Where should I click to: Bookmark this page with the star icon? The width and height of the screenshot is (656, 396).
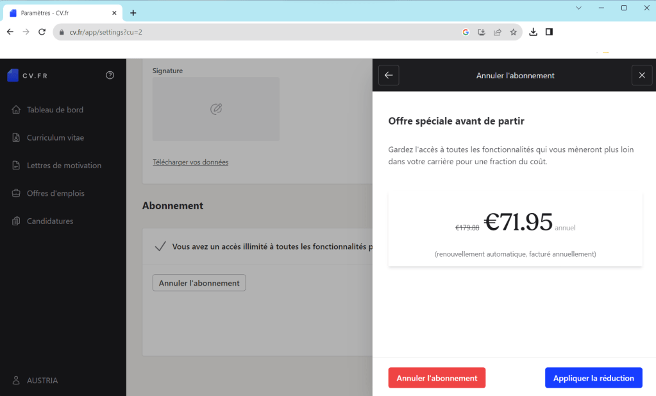[514, 32]
